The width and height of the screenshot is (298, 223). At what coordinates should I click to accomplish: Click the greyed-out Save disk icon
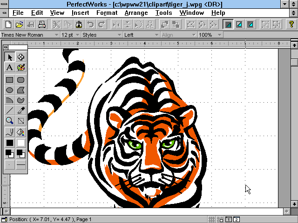30,25
